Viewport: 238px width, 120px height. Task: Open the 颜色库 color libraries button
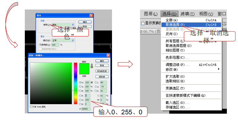pyautogui.click(x=102, y=77)
